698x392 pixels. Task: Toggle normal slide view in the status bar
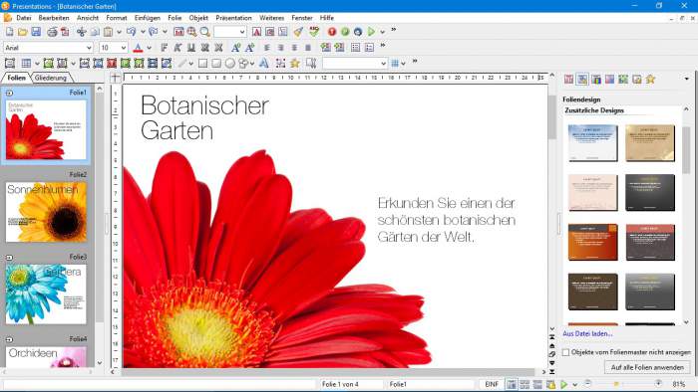(x=512, y=384)
